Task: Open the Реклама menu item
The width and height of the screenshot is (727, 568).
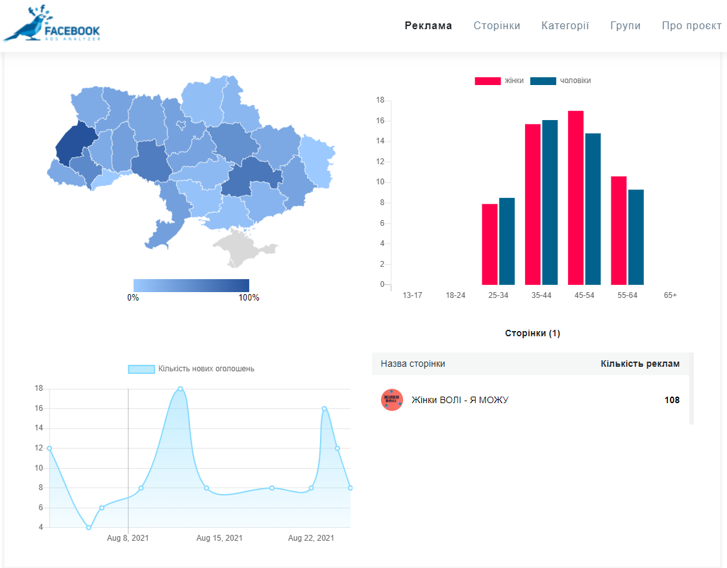Action: tap(428, 26)
